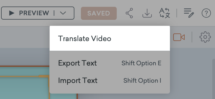Choose Import Text from menu
This screenshot has width=215, height=99.
pyautogui.click(x=110, y=81)
